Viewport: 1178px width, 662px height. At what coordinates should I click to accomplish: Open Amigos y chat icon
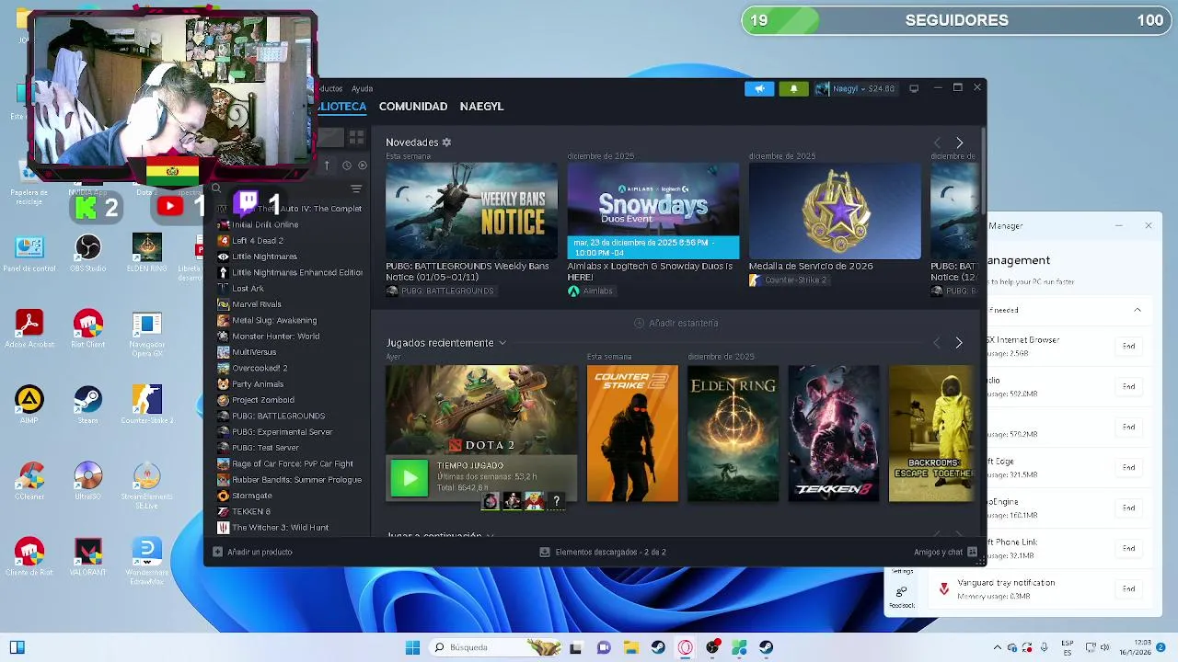tap(972, 552)
